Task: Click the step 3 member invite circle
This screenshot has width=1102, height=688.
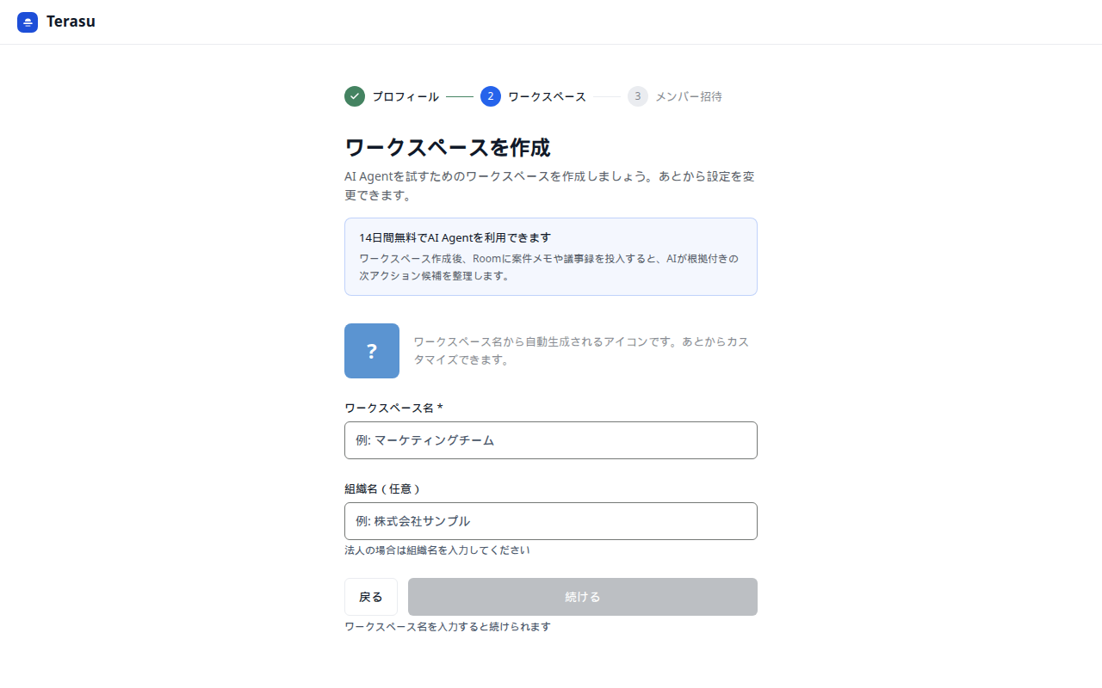Action: pos(638,96)
